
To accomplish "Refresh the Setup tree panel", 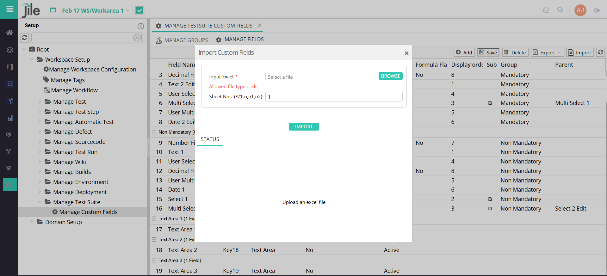I will click(x=25, y=38).
